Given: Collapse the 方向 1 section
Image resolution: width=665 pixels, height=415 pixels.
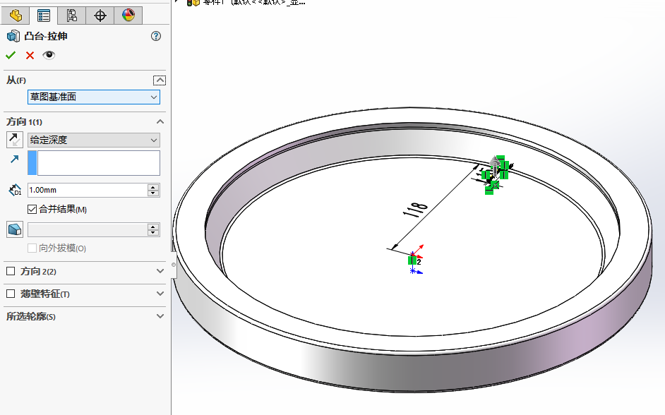Looking at the screenshot, I should pos(160,121).
